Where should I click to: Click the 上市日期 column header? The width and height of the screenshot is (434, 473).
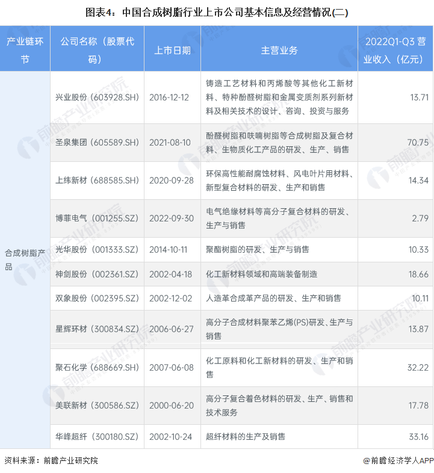172,51
